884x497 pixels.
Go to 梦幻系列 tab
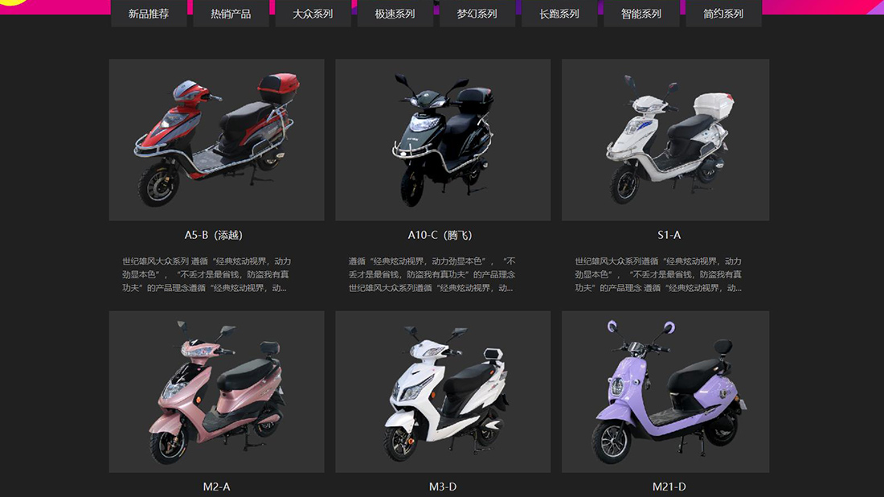pos(477,14)
